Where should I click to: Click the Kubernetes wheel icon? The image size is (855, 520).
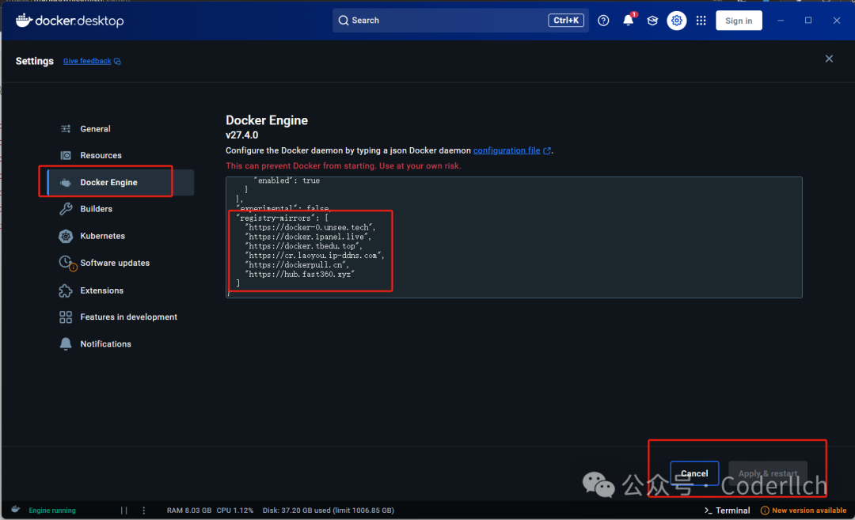coord(66,236)
